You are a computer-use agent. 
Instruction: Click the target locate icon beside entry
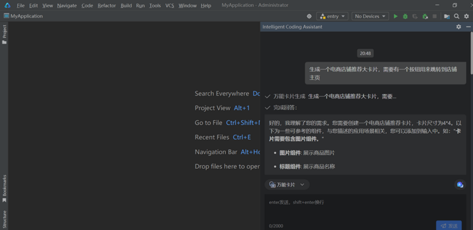coord(309,16)
